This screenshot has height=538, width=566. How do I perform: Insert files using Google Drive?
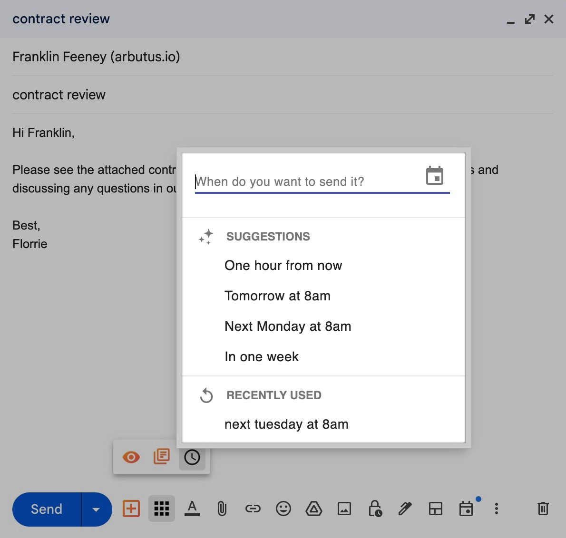pos(314,509)
